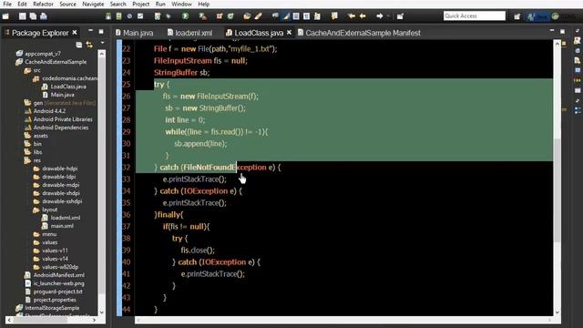The width and height of the screenshot is (583, 328).
Task: Select the appcompat_v7 project
Action: [x=38, y=54]
